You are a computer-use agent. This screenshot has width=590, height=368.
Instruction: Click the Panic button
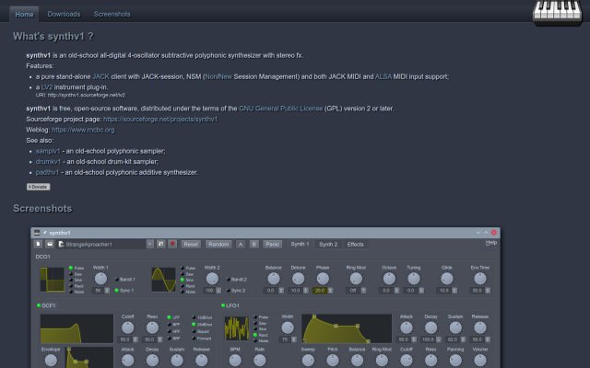pos(273,244)
